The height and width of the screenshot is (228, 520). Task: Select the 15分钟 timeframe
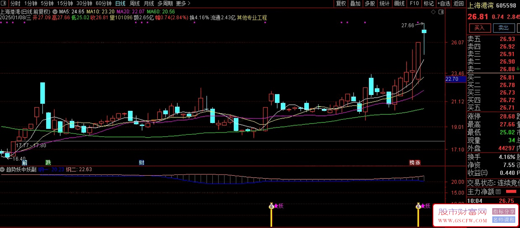point(65,3)
